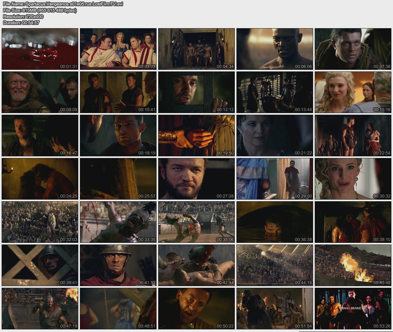
Task: Open the frame timestamped 00:15:16
Action: click(353, 92)
